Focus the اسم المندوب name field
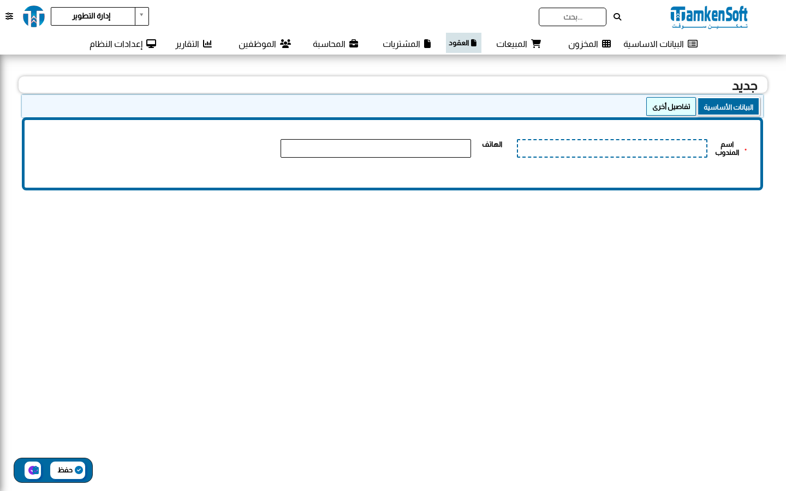Screen dimensions: 786x491 (x=612, y=148)
